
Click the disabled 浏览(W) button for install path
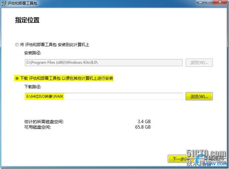pyautogui.click(x=199, y=62)
